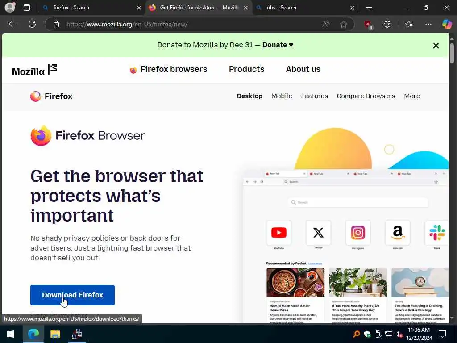This screenshot has height=343, width=457.
Task: Select the 'Get Firefox for desktop' tab
Action: (x=199, y=8)
